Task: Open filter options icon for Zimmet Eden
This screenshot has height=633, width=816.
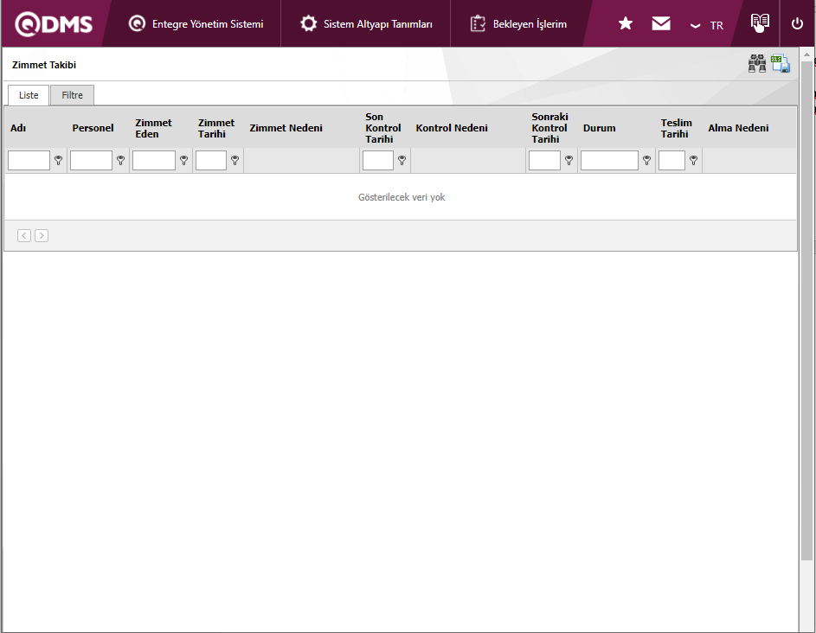Action: click(183, 161)
